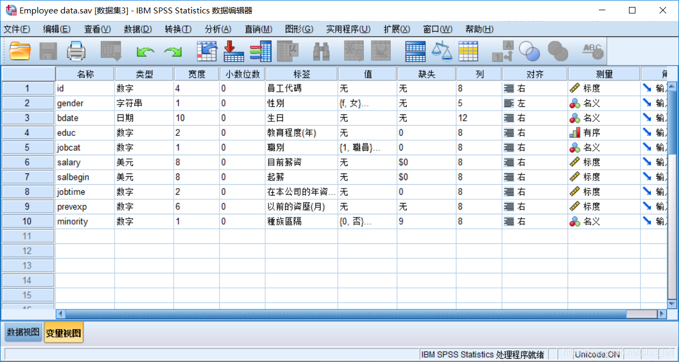Click the value cell '{f, 女}...'
This screenshot has height=362, width=679.
(x=367, y=103)
